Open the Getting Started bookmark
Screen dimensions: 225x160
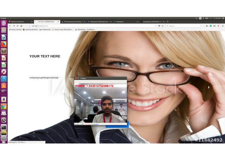[30, 29]
